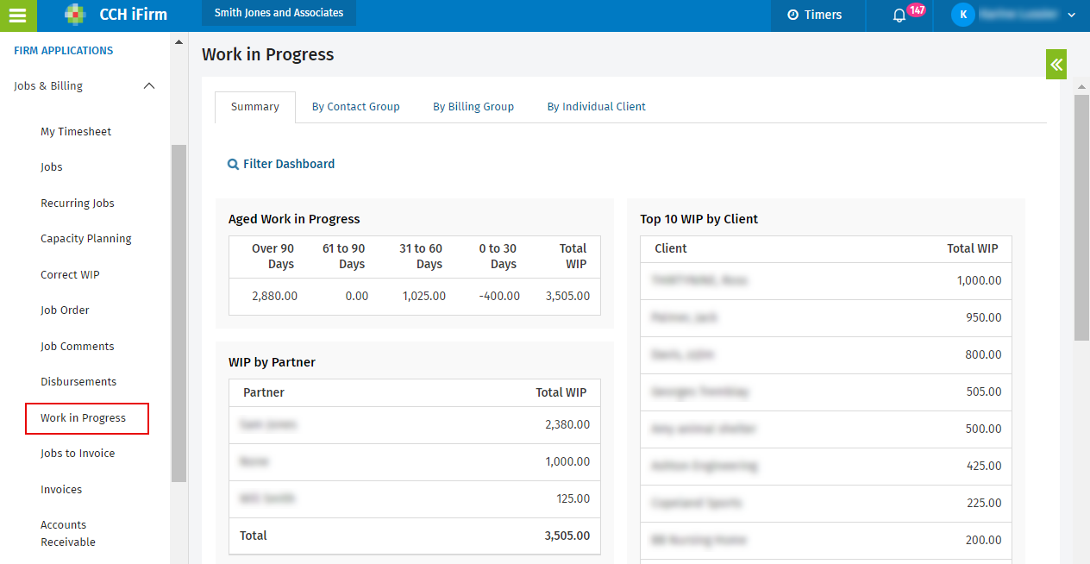Open Recurring Jobs
The height and width of the screenshot is (564, 1090).
(78, 204)
